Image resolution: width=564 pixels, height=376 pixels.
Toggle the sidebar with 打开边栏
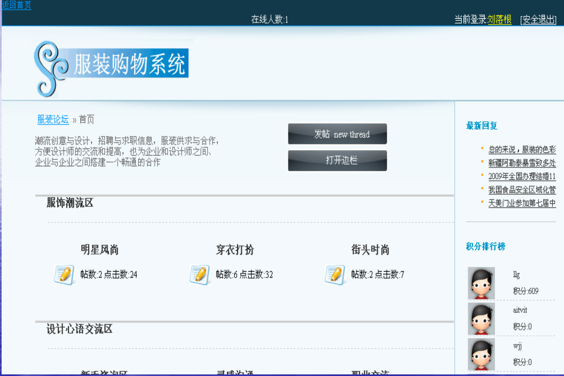click(x=338, y=160)
